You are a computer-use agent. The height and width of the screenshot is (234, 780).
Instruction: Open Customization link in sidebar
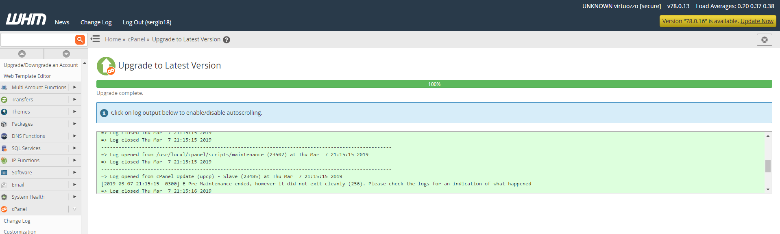pos(20,232)
